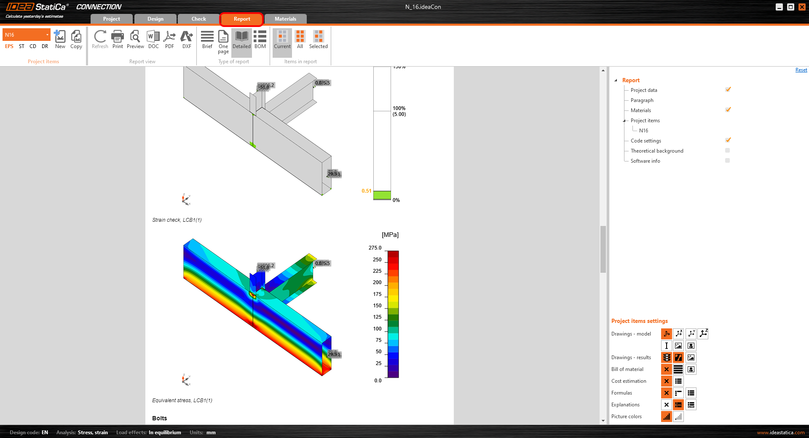Reset the report settings
The width and height of the screenshot is (809, 438).
[801, 70]
